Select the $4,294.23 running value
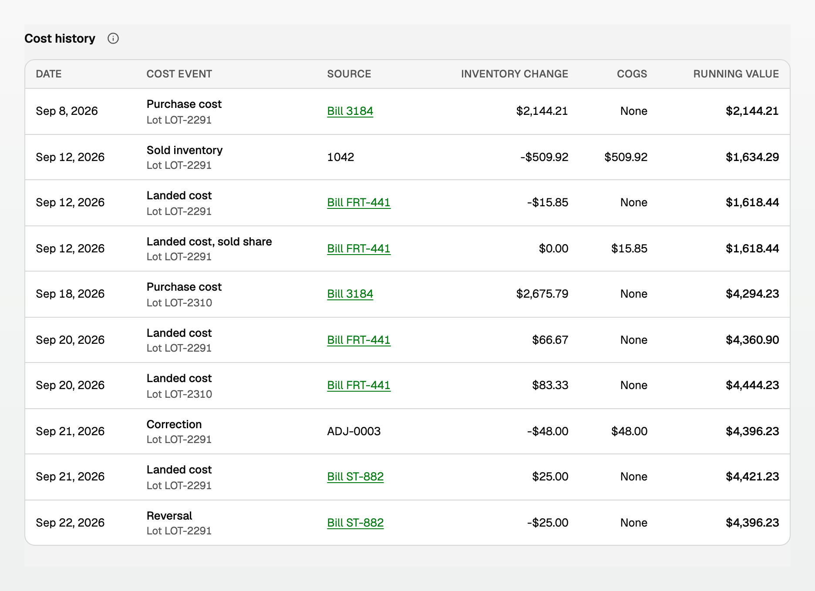Image resolution: width=815 pixels, height=591 pixels. pyautogui.click(x=752, y=294)
